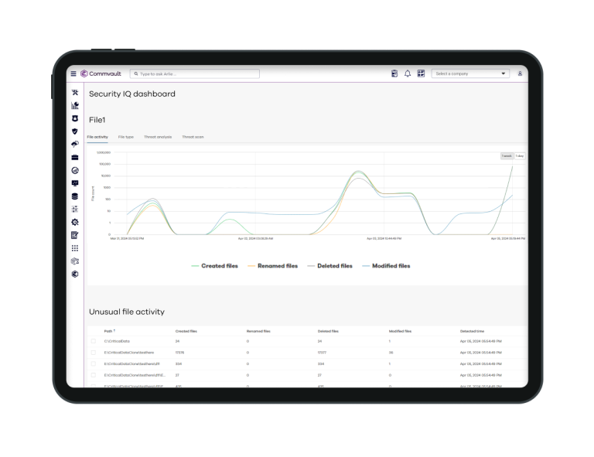Toggle Modified files series in legend
The width and height of the screenshot is (594, 457).
tap(386, 266)
